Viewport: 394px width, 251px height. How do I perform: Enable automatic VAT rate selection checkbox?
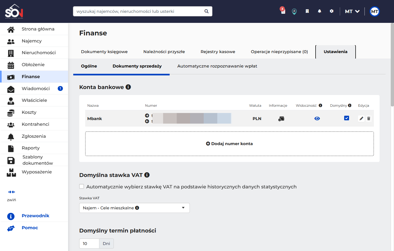pos(81,186)
